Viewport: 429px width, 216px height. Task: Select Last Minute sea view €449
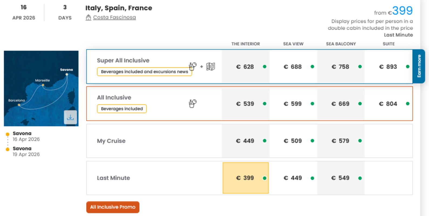(x=293, y=178)
